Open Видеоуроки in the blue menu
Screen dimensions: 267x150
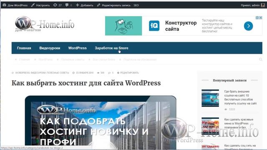point(50,48)
